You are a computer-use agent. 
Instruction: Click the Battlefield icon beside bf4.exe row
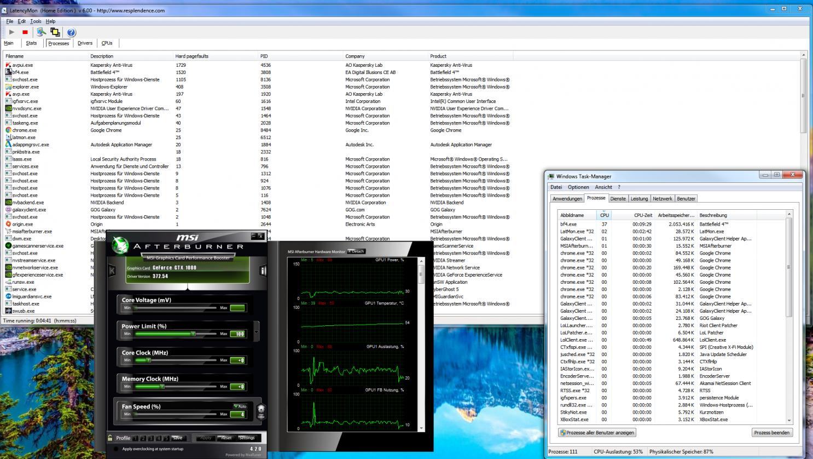pyautogui.click(x=8, y=72)
